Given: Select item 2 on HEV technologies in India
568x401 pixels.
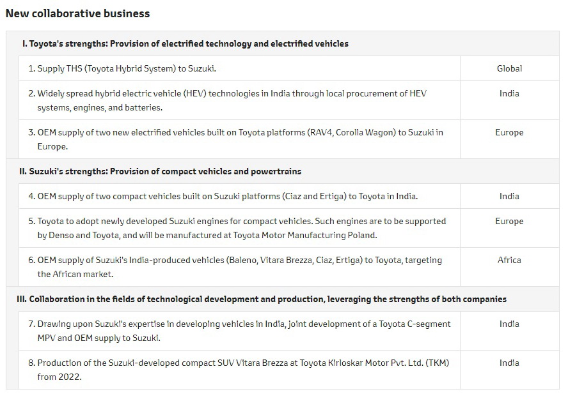Looking at the screenshot, I should pos(232,100).
